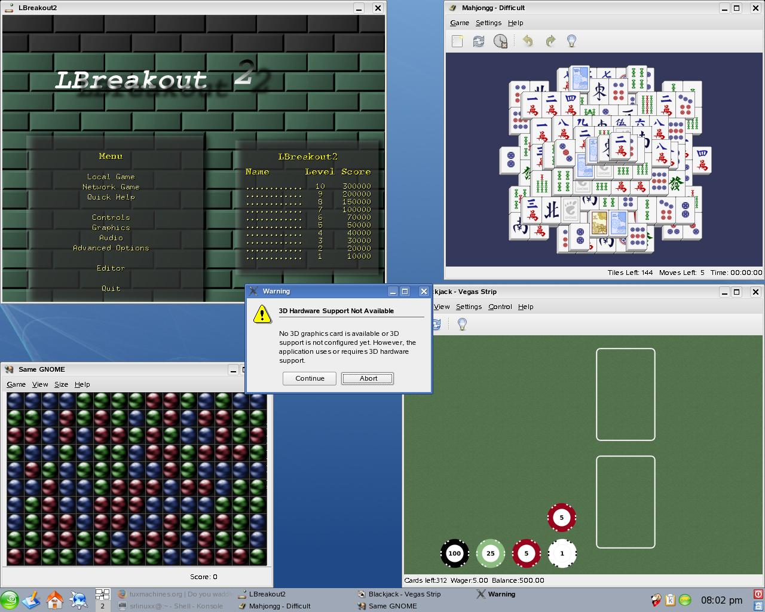Click Abort in the Warning dialog
The height and width of the screenshot is (612, 765).
368,378
